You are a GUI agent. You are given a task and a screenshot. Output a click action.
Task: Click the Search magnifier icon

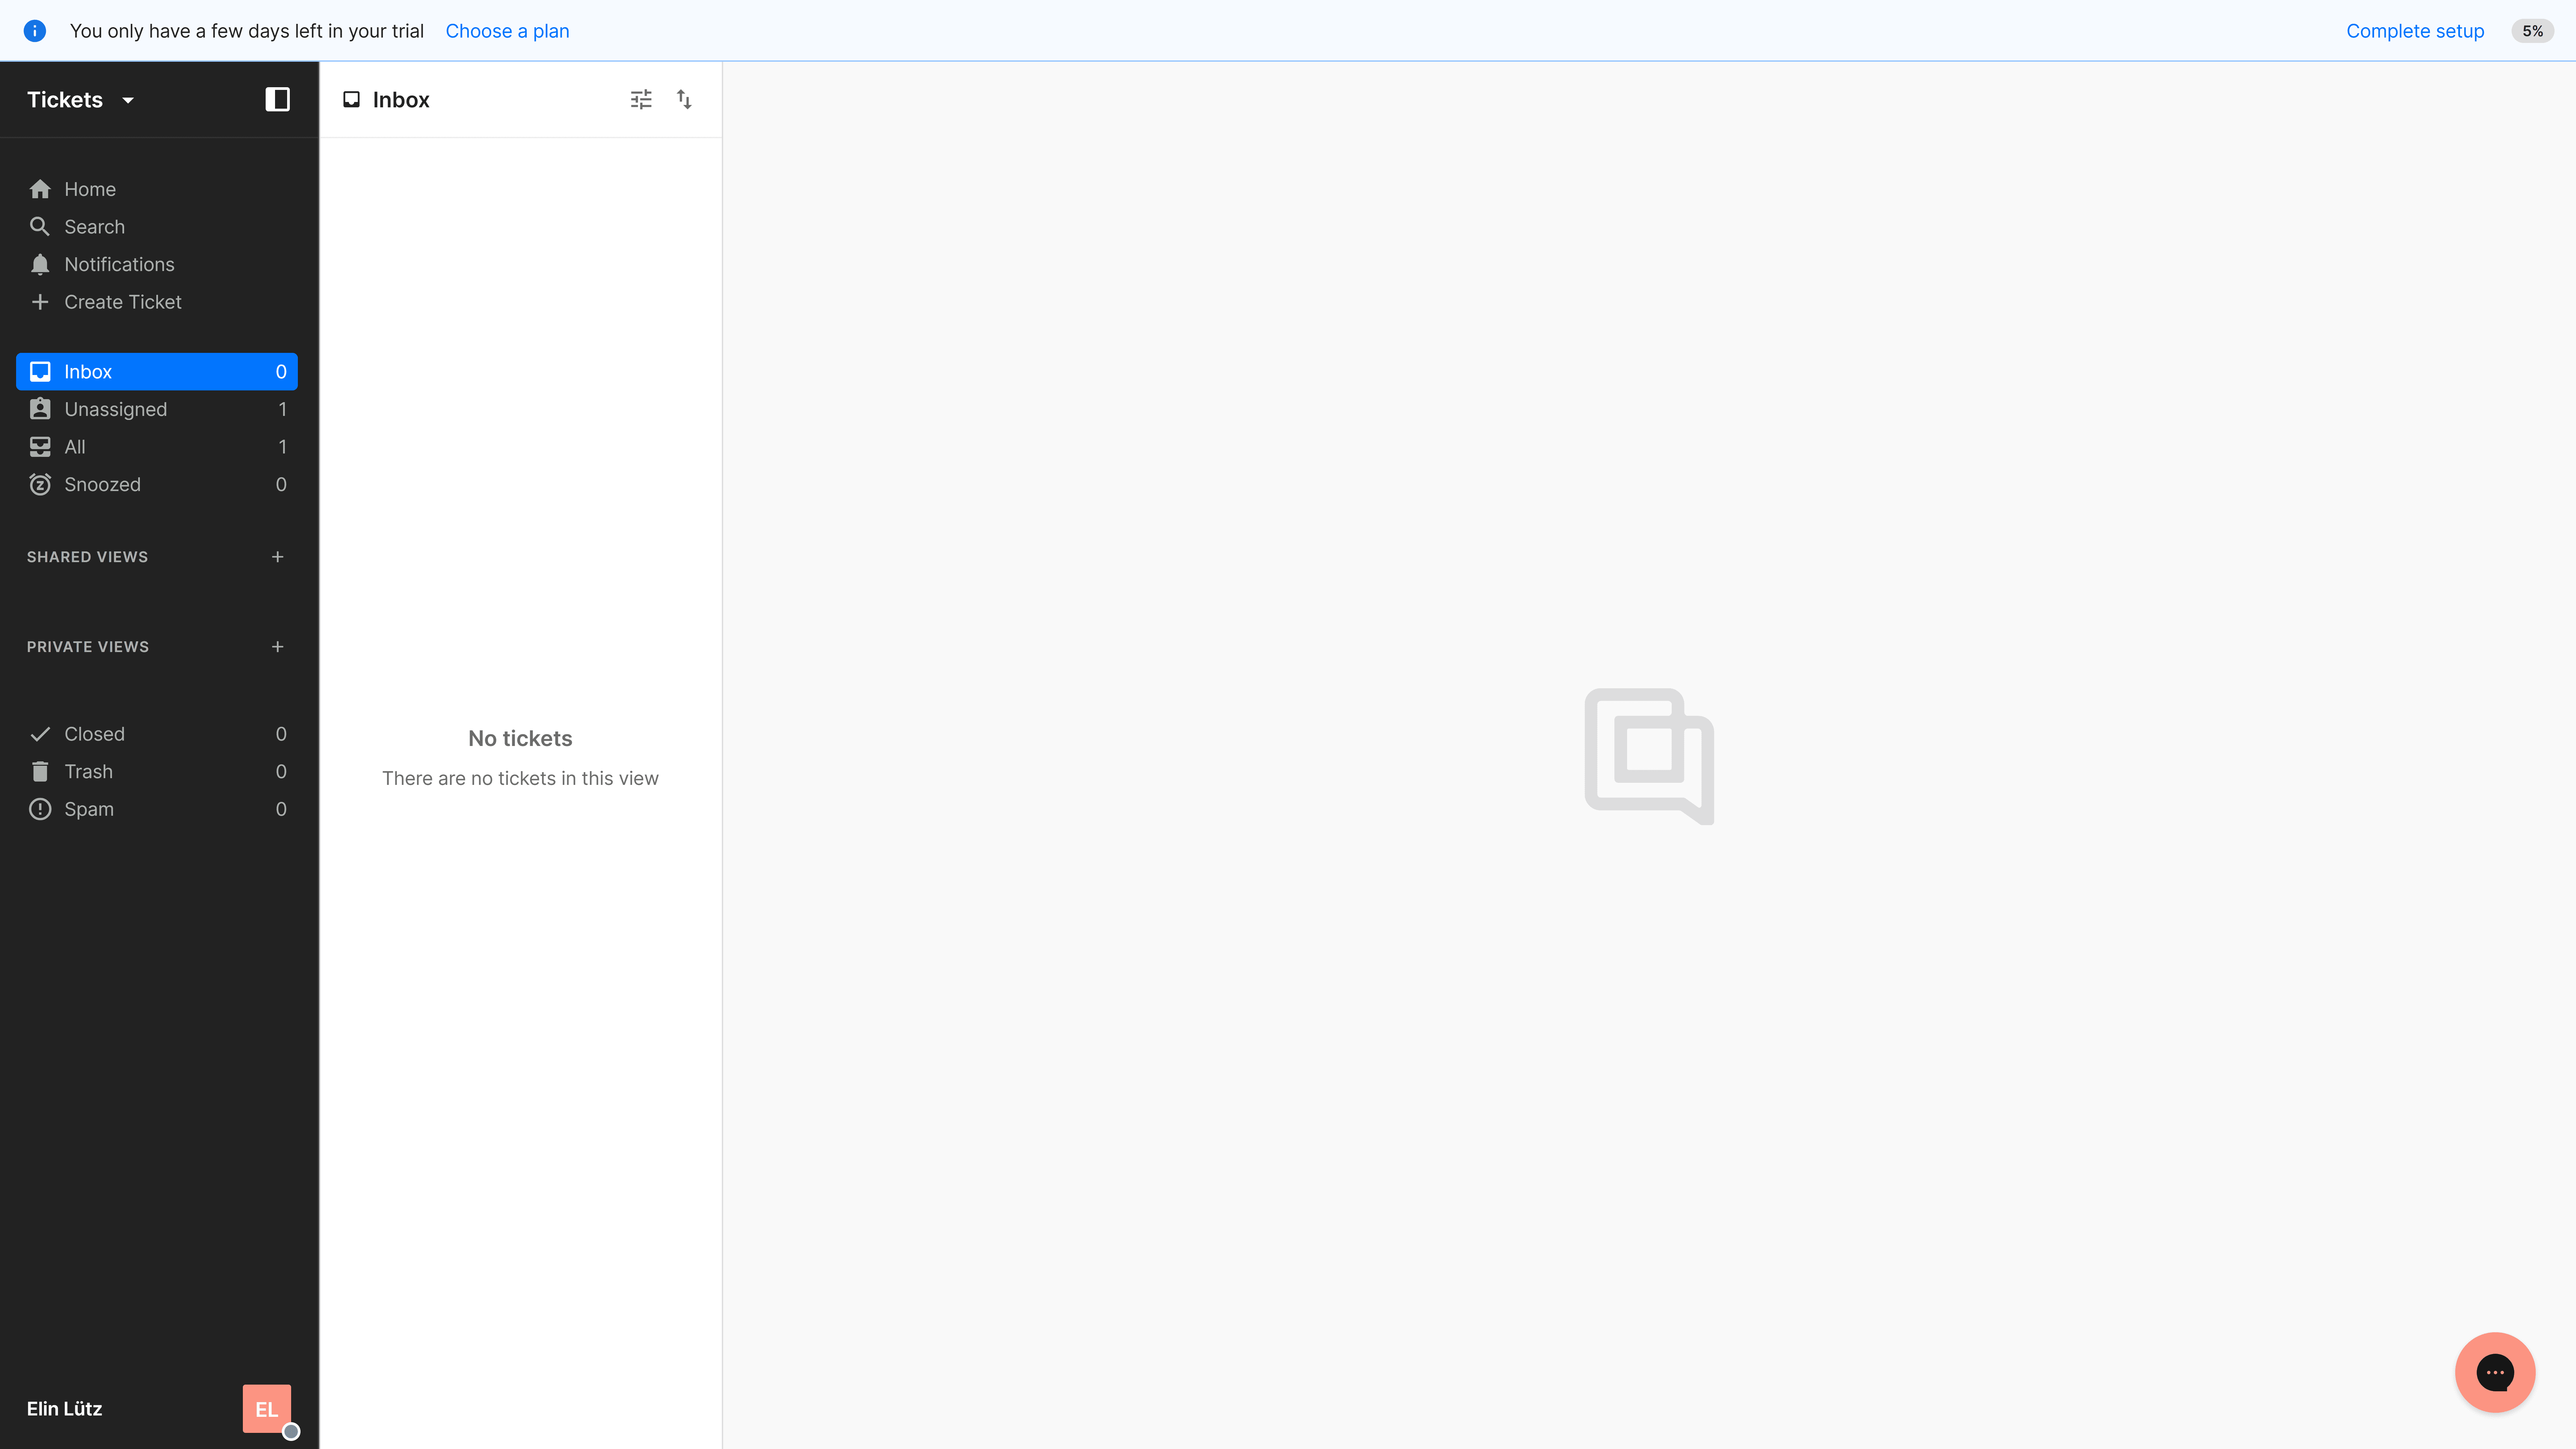click(x=40, y=227)
